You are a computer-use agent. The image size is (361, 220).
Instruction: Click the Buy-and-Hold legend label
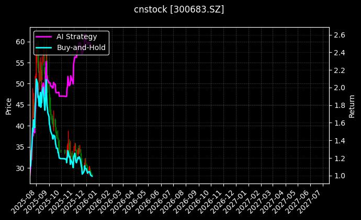click(81, 47)
